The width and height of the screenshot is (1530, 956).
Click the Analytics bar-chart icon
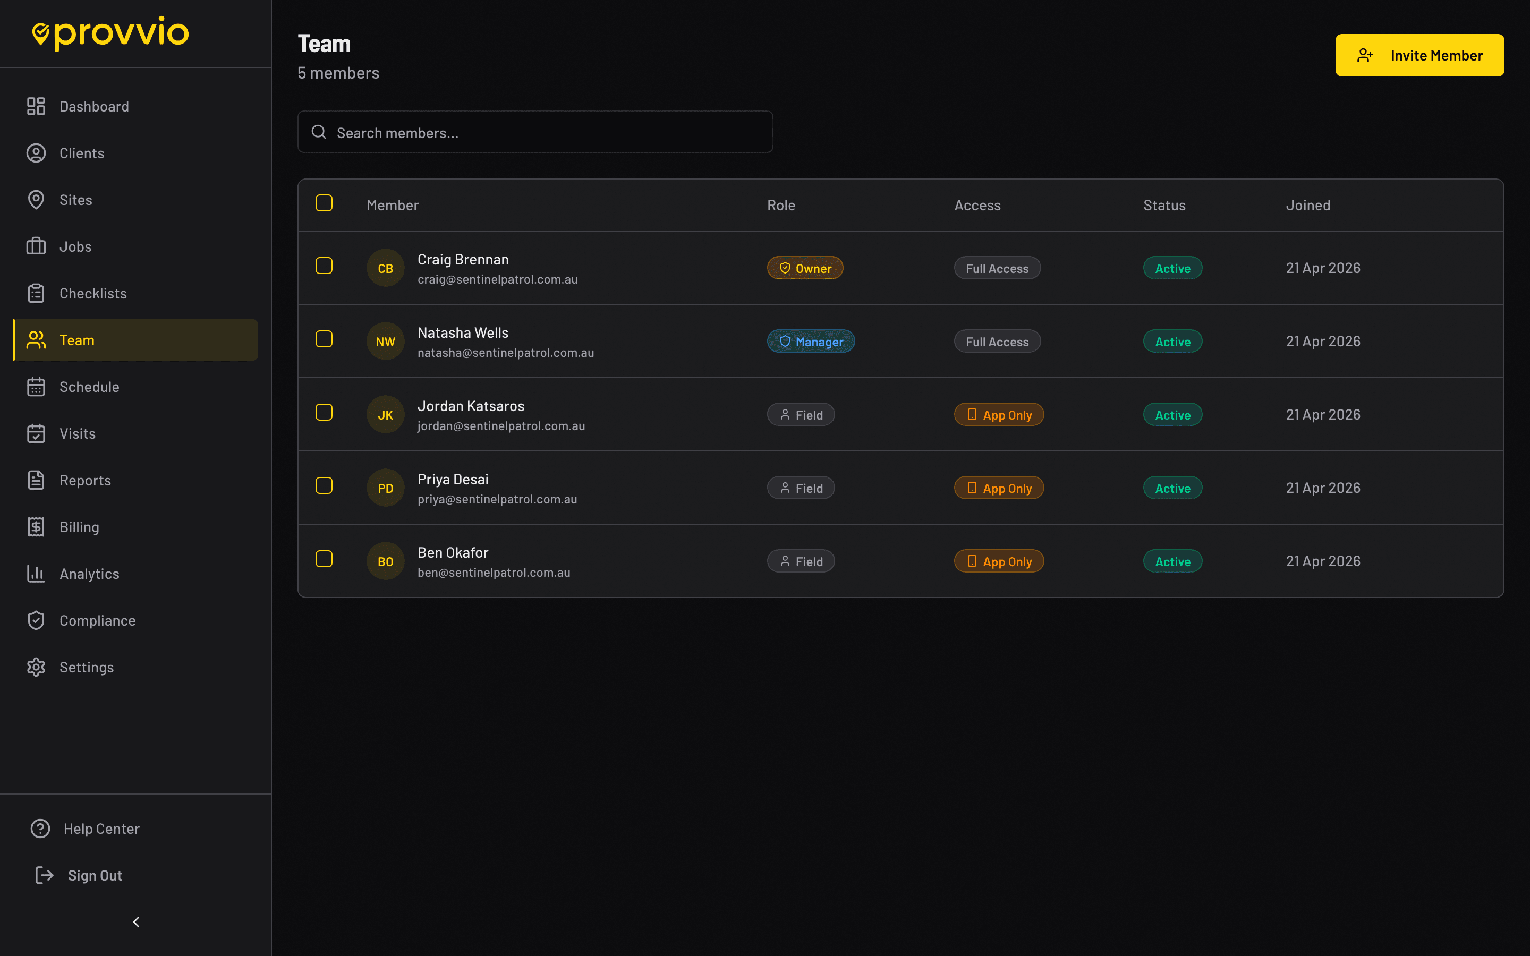click(x=36, y=574)
